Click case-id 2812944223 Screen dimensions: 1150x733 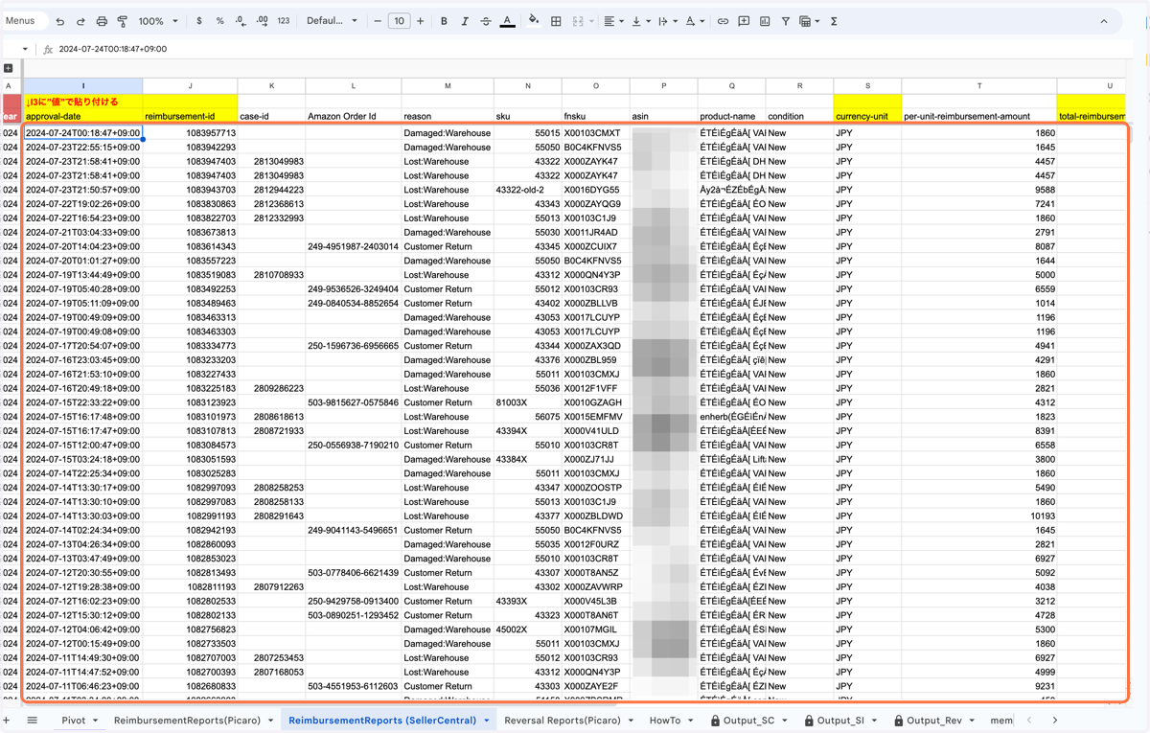click(x=271, y=190)
